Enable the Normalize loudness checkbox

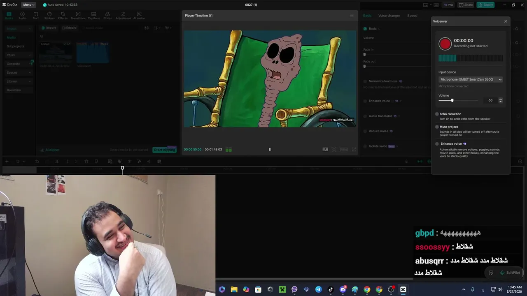pos(365,81)
